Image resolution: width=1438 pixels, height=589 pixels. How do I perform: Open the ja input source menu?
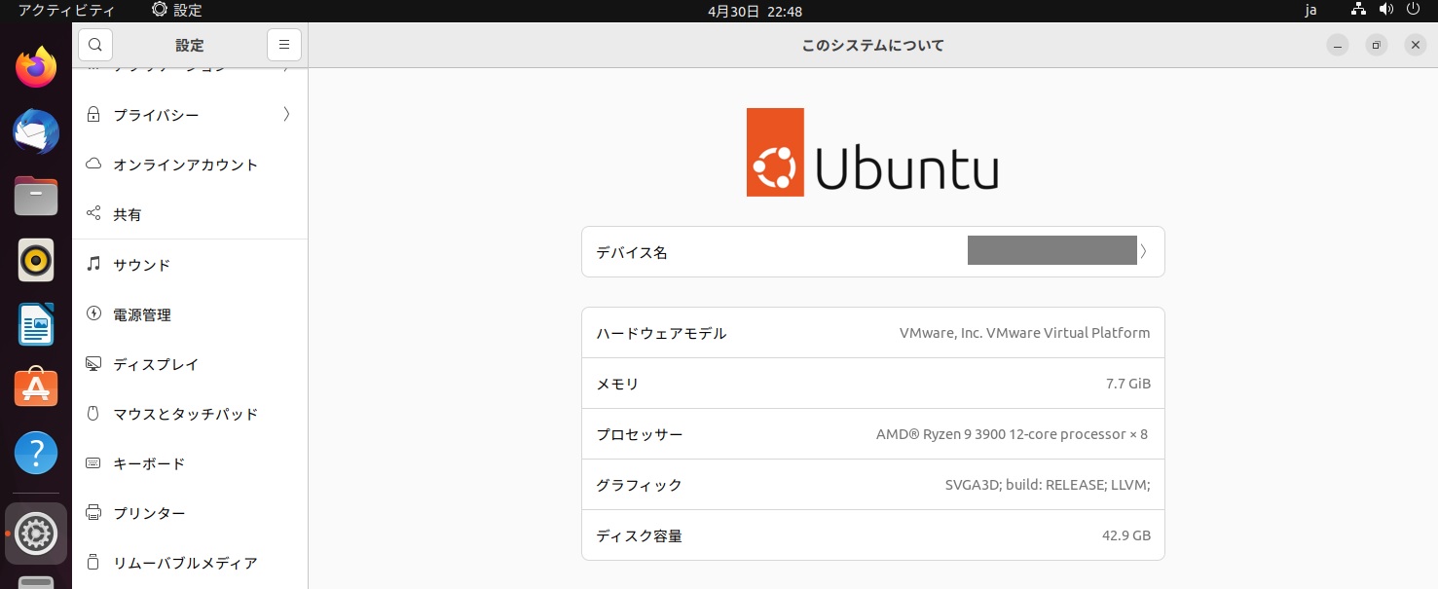pos(1310,11)
